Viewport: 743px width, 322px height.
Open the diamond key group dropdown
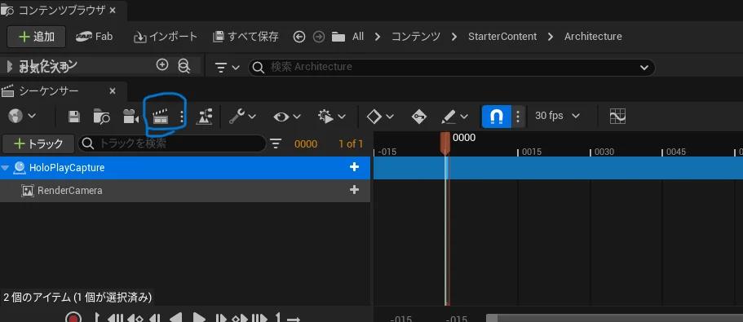pyautogui.click(x=381, y=116)
